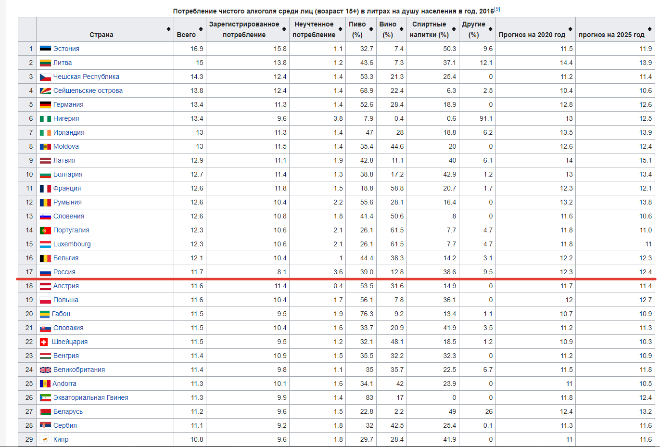Sort by Вино (%) column

tap(401, 29)
